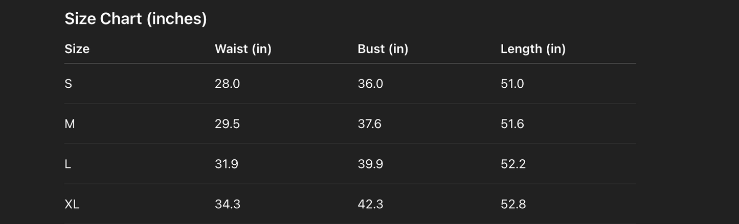Select the S size row label

[68, 84]
